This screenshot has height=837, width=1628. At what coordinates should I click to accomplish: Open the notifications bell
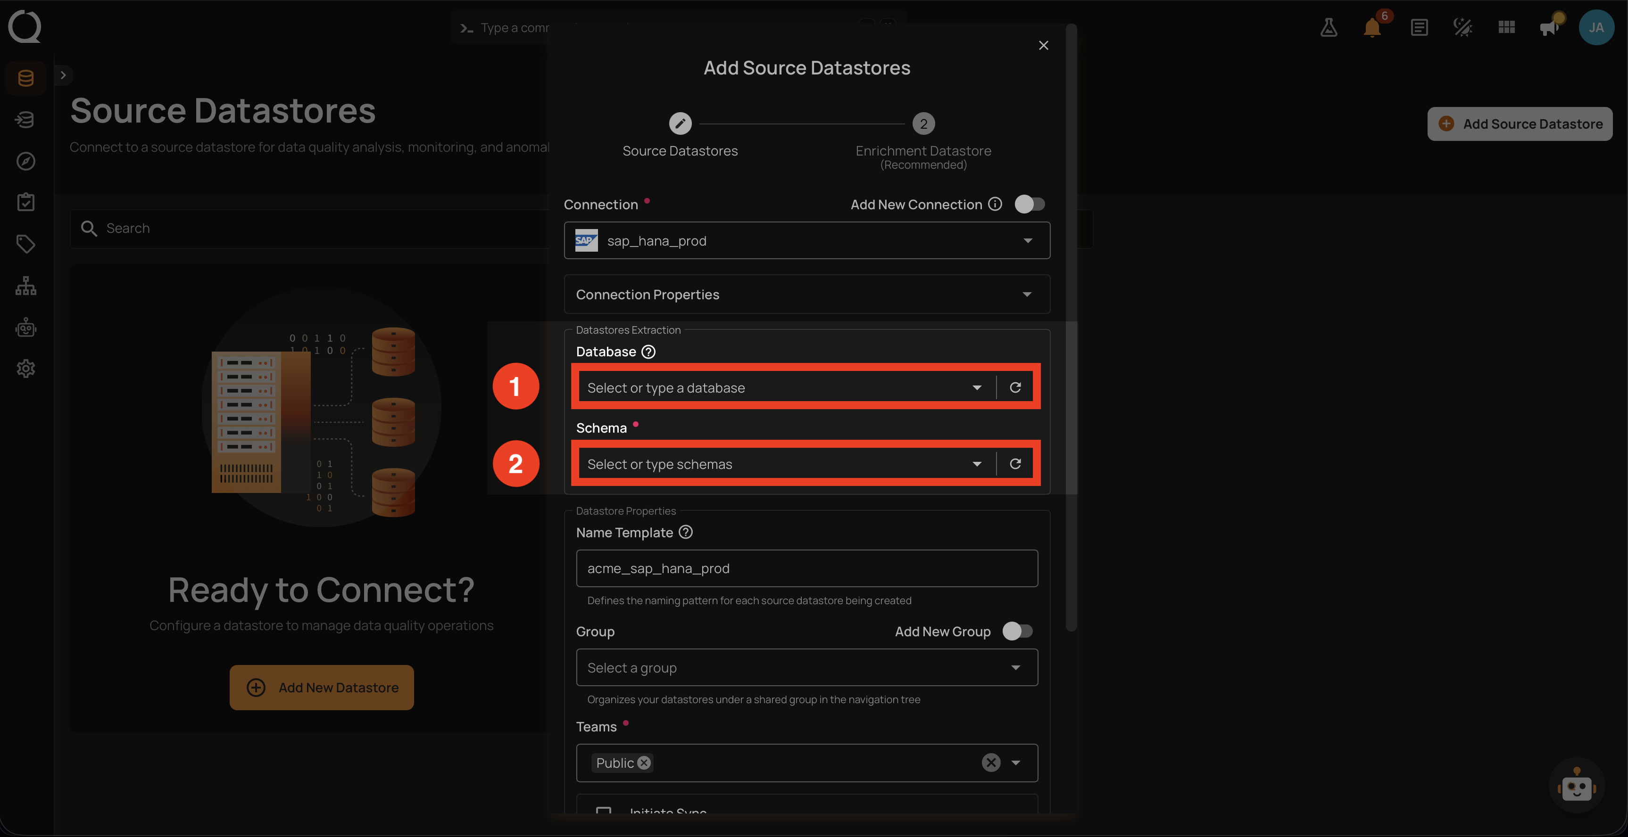tap(1372, 27)
